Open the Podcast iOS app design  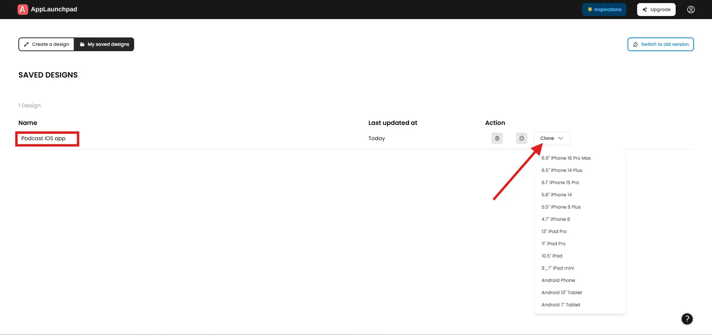point(44,138)
